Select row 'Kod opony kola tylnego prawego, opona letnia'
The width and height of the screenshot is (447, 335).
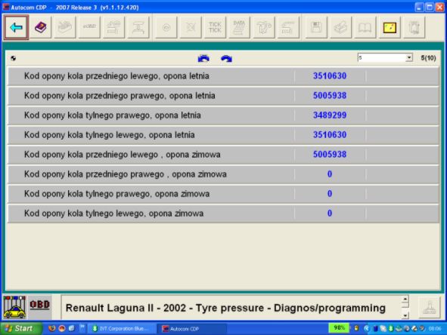pyautogui.click(x=223, y=115)
